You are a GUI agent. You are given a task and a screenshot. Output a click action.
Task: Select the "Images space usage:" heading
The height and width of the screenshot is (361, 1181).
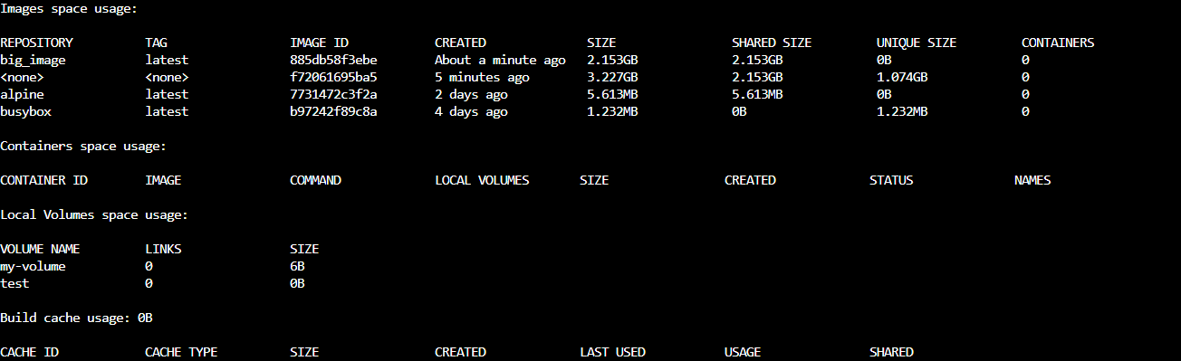coord(69,8)
